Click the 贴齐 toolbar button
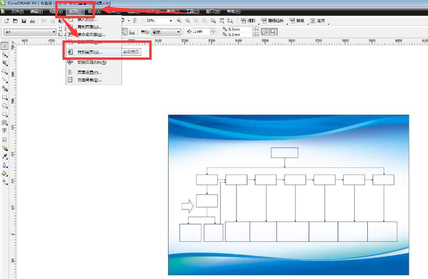The image size is (428, 279). (x=318, y=21)
